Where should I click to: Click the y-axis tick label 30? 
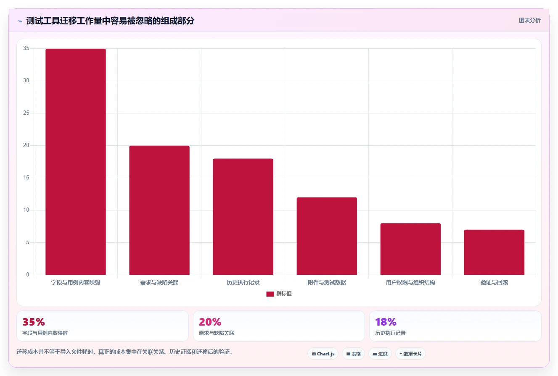click(26, 81)
